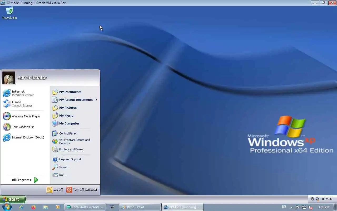Open Internet Explorer (64-bit)
The width and height of the screenshot is (337, 211).
click(25, 137)
